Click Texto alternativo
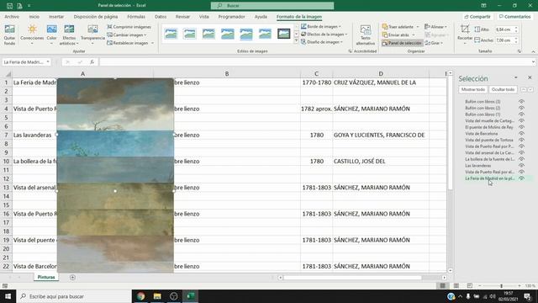The height and width of the screenshot is (303, 538). pyautogui.click(x=366, y=35)
